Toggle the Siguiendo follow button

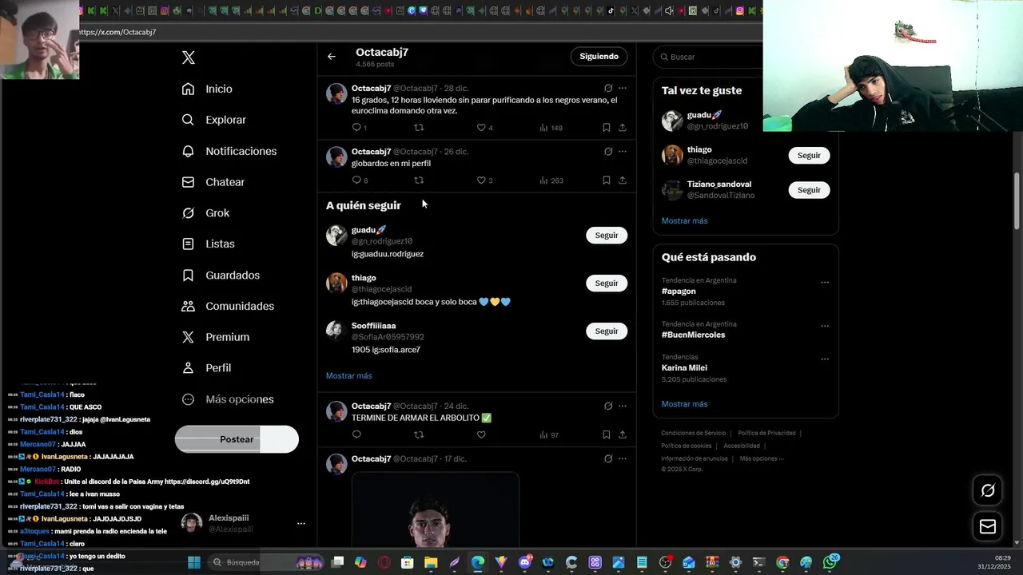pyautogui.click(x=599, y=57)
